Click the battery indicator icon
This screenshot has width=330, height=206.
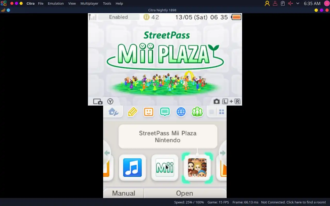coord(236,17)
